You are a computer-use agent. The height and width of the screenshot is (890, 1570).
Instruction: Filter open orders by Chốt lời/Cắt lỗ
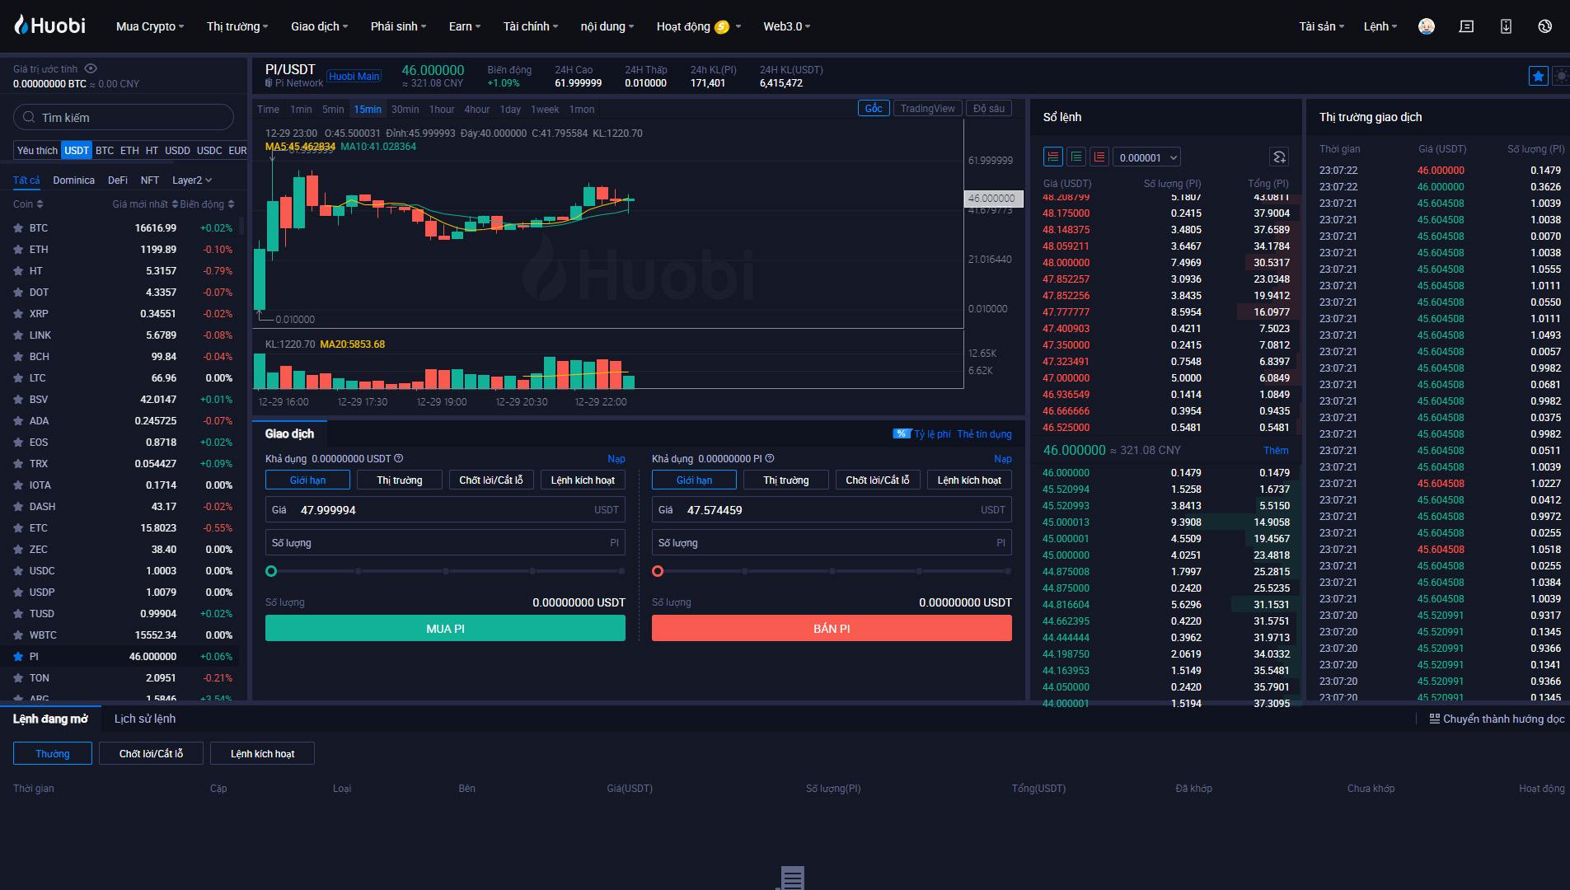coord(151,753)
